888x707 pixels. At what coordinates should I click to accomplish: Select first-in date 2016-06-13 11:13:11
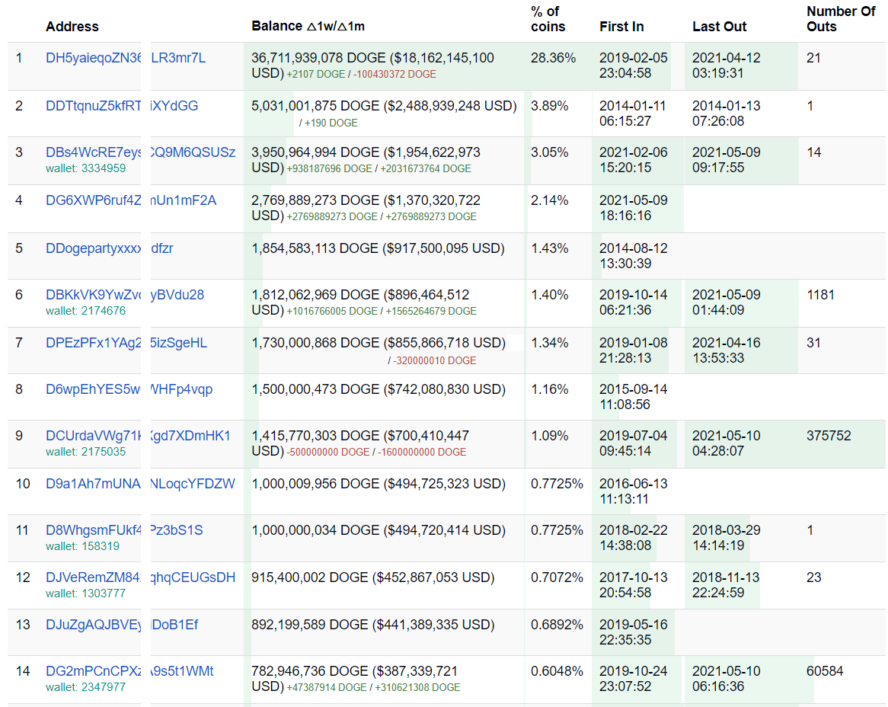(x=633, y=491)
